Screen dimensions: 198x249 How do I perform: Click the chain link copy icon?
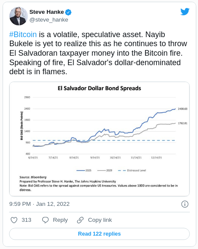click(x=80, y=220)
